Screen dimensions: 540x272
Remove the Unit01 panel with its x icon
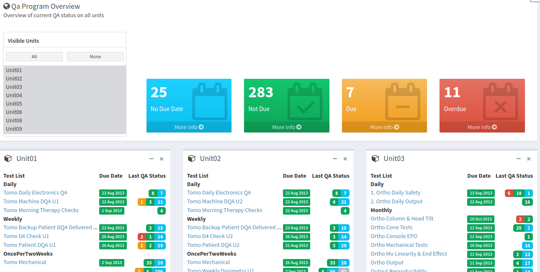[162, 159]
